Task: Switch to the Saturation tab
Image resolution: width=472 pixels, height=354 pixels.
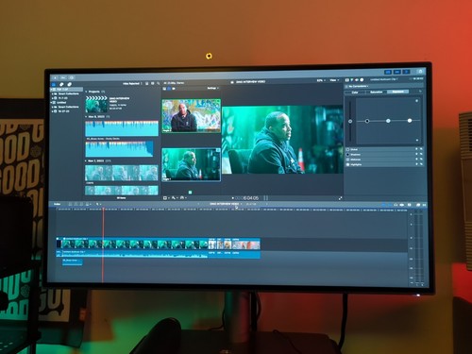Action: pyautogui.click(x=377, y=92)
